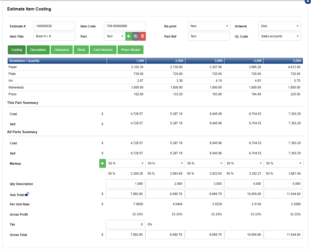
Task: Open the GL Code dropdown showing Sales accounts
Action: click(279, 36)
